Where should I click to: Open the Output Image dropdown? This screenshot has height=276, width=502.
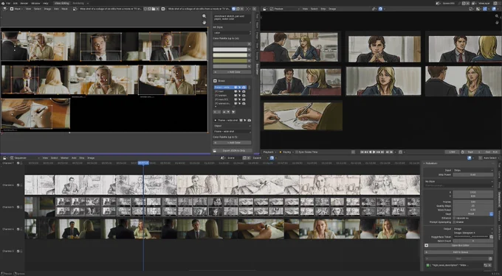(x=473, y=229)
